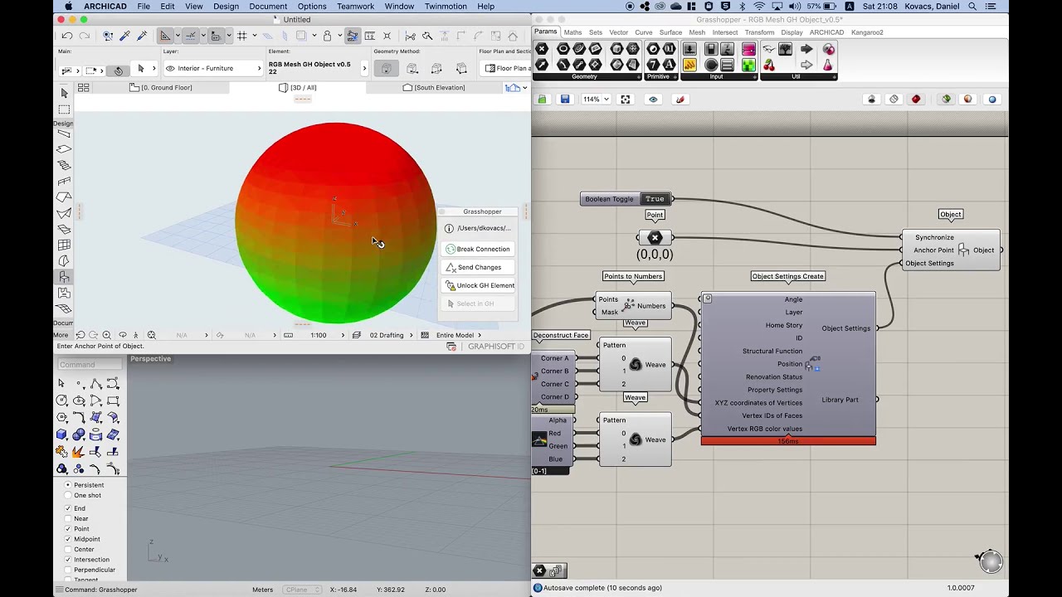
Task: Click the eye preview icon in Grasshopper toolbar
Action: [653, 99]
